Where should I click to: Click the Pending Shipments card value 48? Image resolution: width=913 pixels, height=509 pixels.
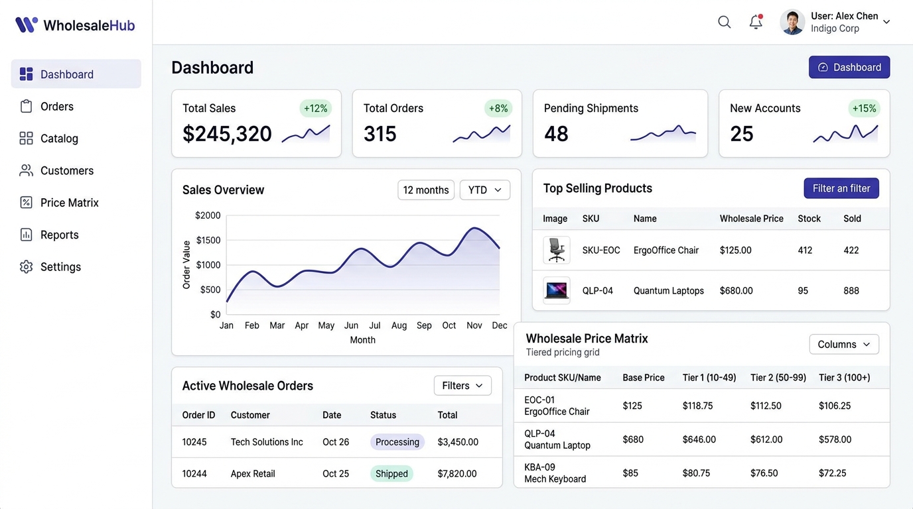[556, 134]
